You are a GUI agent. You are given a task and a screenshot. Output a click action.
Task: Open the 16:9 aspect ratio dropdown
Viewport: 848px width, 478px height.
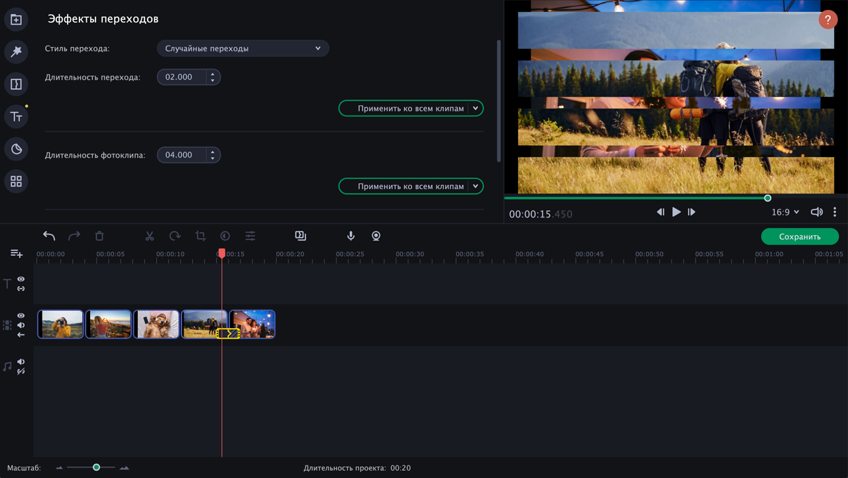coord(785,212)
